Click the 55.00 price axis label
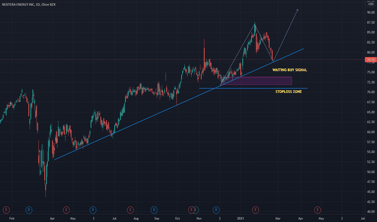This screenshot has height=222, width=377. click(x=371, y=152)
